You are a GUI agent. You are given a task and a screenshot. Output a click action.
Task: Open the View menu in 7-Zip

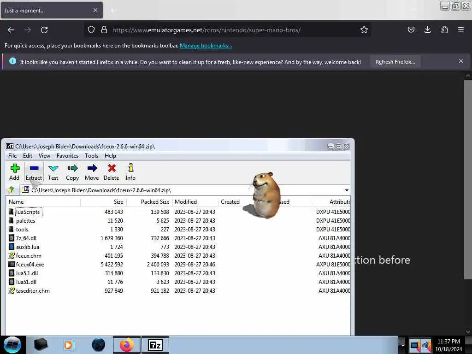(44, 156)
